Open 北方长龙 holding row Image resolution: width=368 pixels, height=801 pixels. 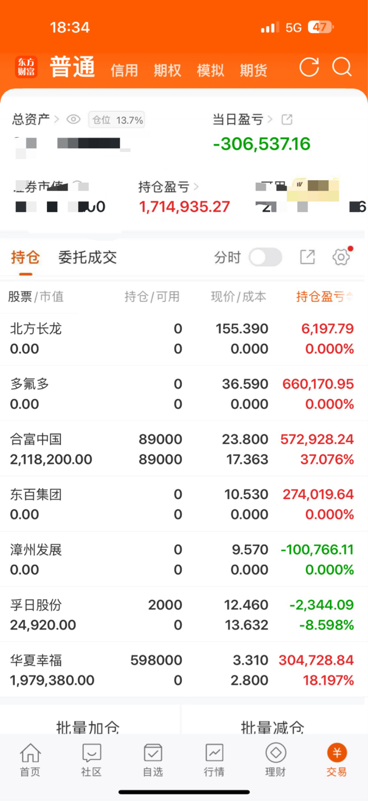184,339
